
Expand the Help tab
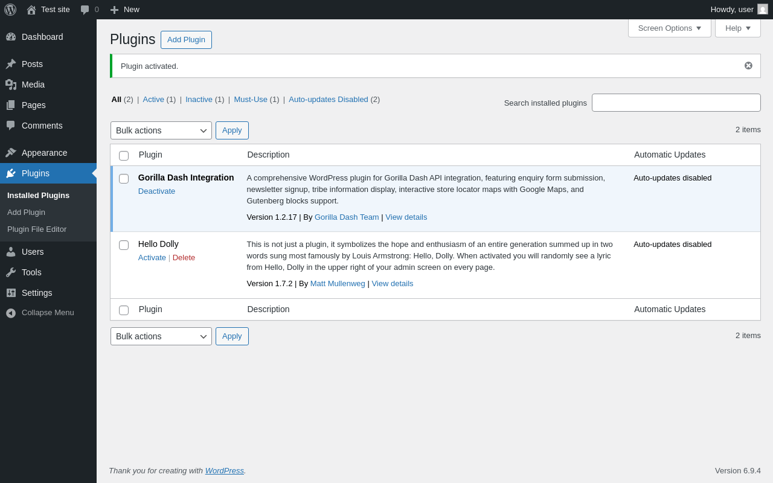(x=737, y=28)
